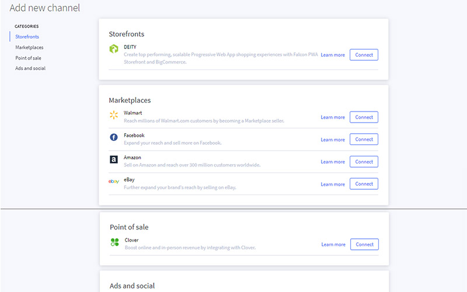Open Learn more for Walmart
The height and width of the screenshot is (292, 467).
(x=333, y=117)
